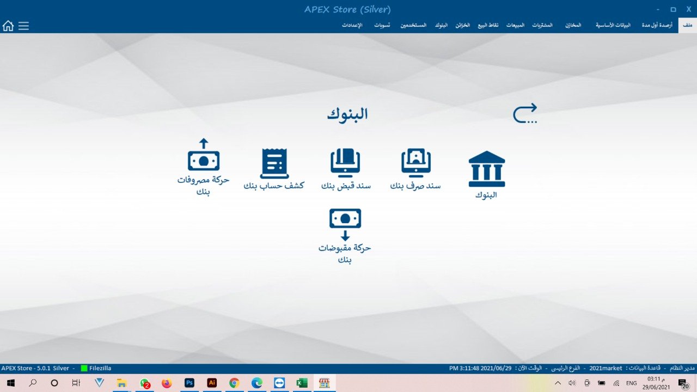Go to the home screen icon
Image resolution: width=697 pixels, height=392 pixels.
[8, 26]
